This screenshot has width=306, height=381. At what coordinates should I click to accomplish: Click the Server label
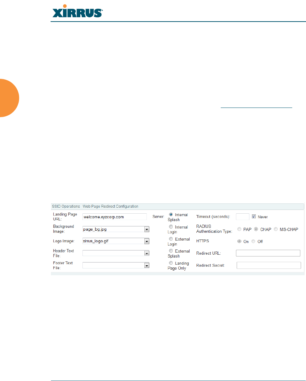click(158, 217)
